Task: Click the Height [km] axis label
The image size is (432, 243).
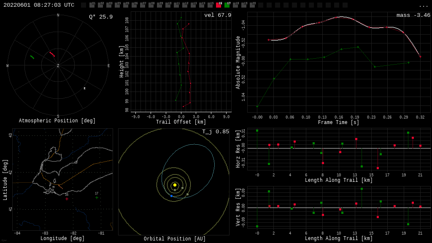Action: [121, 62]
